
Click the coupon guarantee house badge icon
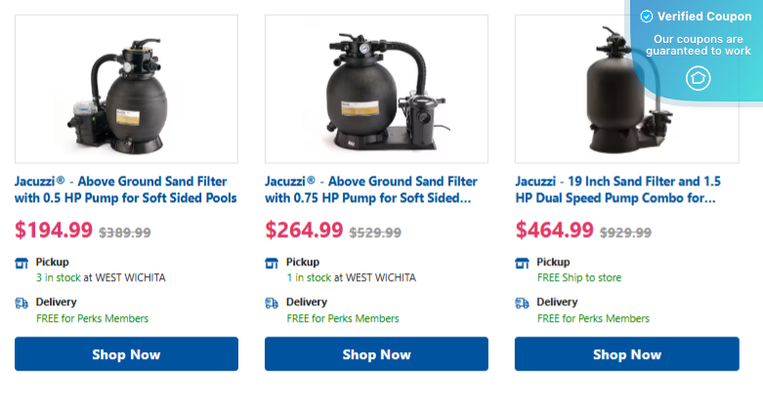coord(698,78)
